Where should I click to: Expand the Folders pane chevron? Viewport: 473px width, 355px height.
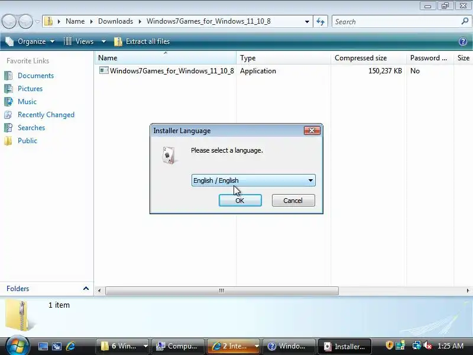(86, 288)
